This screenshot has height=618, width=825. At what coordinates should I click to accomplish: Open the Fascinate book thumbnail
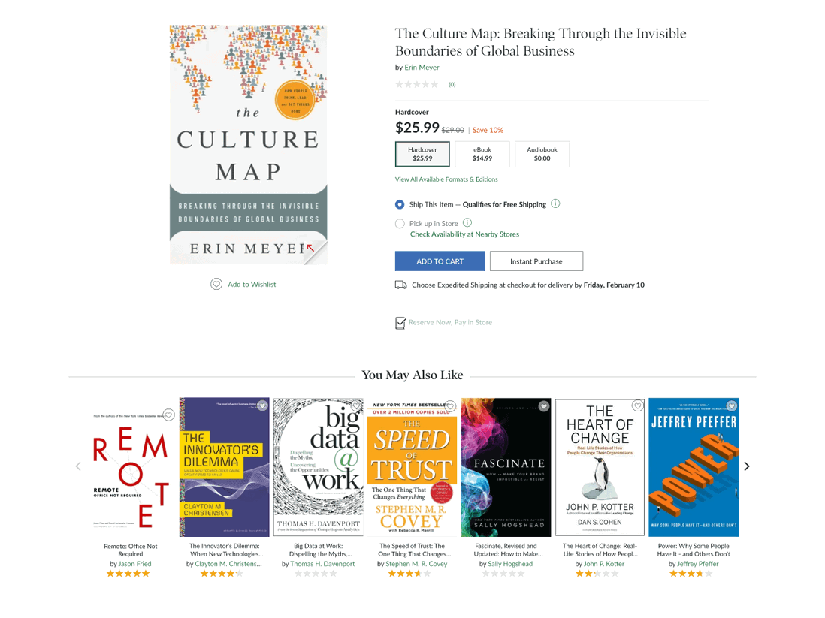506,466
